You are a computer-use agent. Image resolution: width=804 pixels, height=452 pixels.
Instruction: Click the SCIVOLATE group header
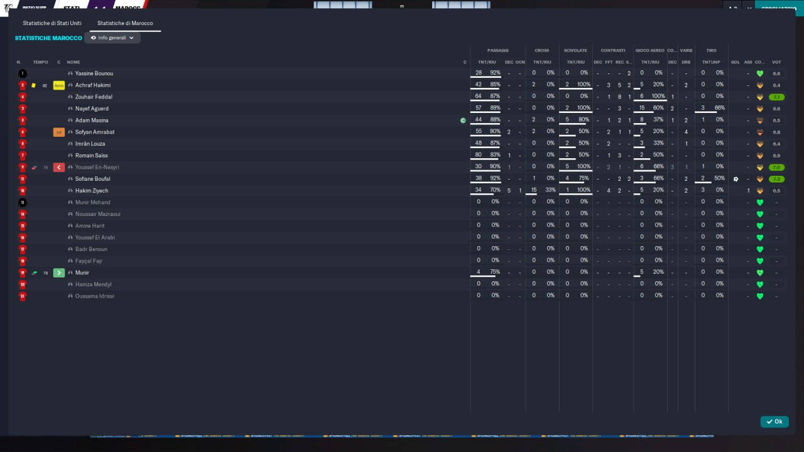pyautogui.click(x=575, y=50)
